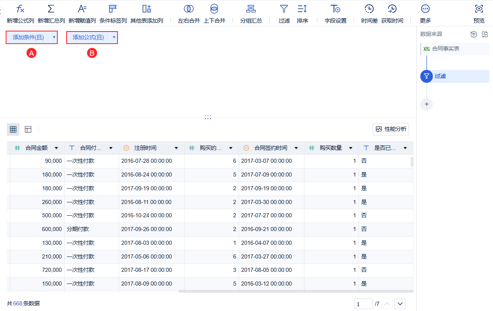The width and height of the screenshot is (493, 311).
Task: Click 其他表添加列 icon
Action: coord(147,9)
